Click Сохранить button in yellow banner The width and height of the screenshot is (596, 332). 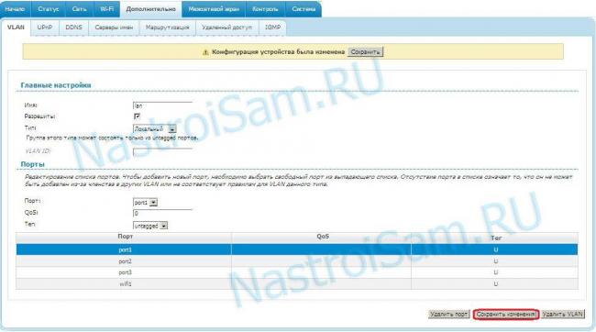tap(365, 52)
